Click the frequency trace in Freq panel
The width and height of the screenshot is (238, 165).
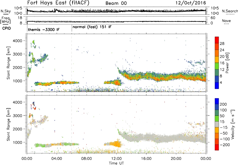(x=116, y=22)
